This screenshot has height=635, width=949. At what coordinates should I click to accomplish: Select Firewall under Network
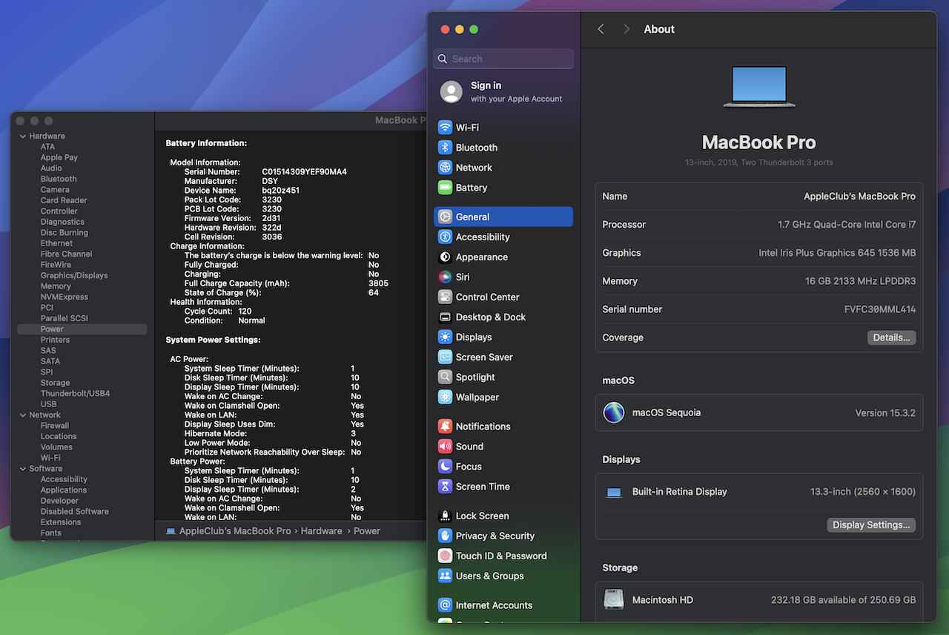pos(55,426)
